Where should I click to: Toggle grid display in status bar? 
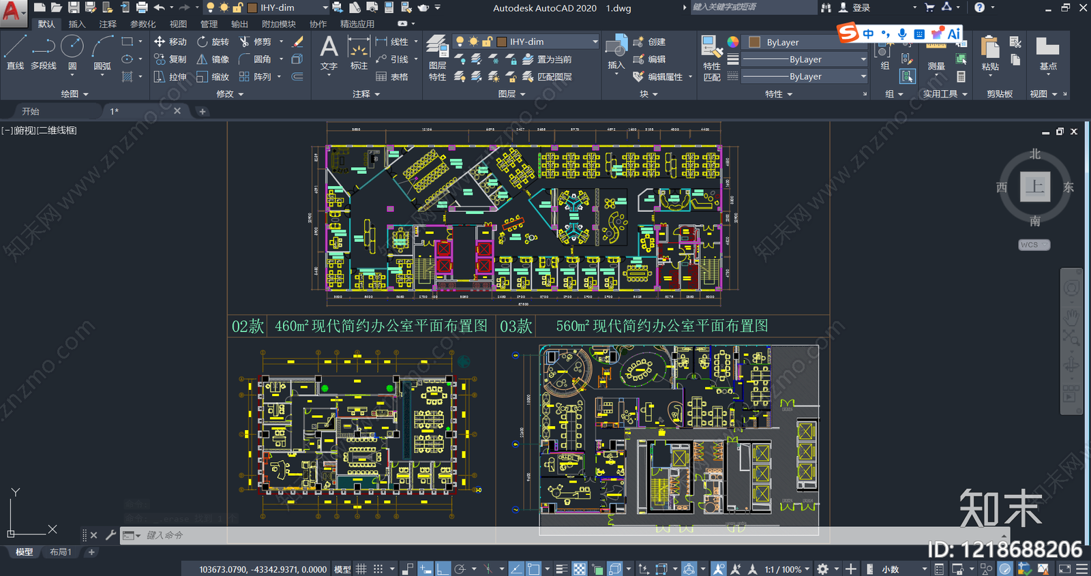[x=361, y=569]
